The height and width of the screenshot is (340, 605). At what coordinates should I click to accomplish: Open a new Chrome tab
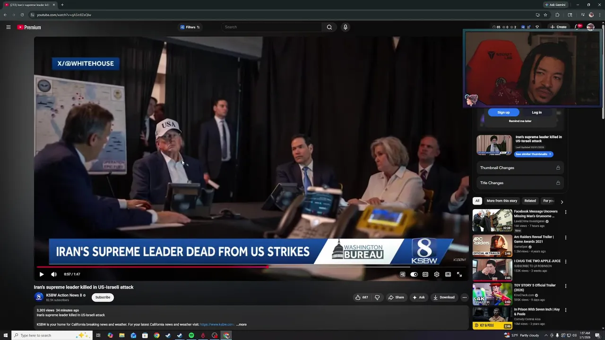click(62, 5)
